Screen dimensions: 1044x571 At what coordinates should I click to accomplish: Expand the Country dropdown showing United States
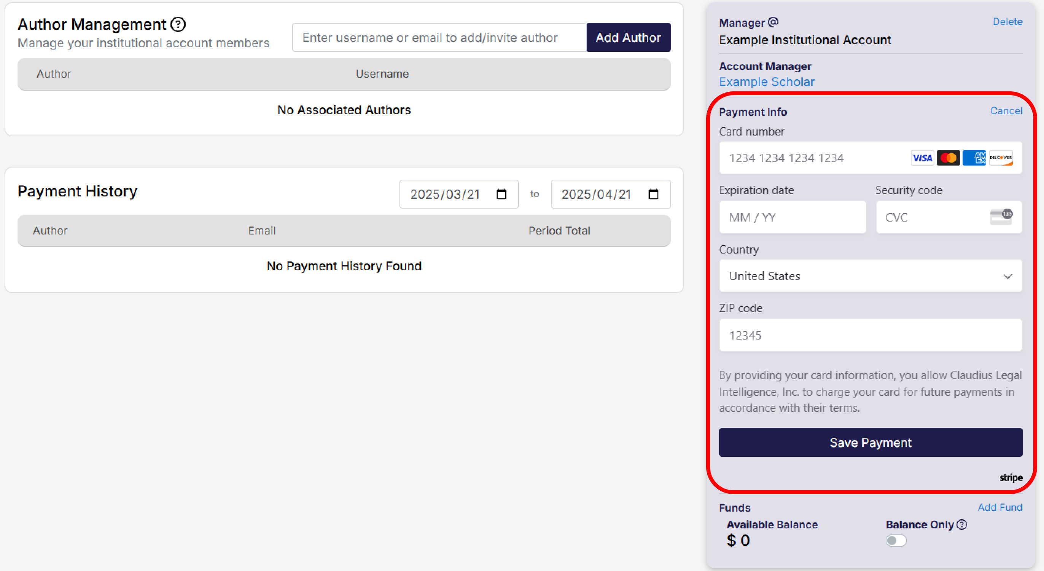870,276
